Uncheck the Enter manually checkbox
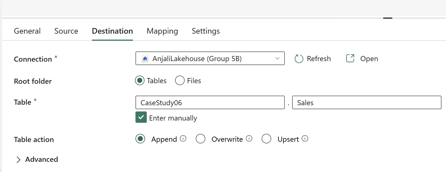This screenshot has height=172, width=446. tap(141, 117)
